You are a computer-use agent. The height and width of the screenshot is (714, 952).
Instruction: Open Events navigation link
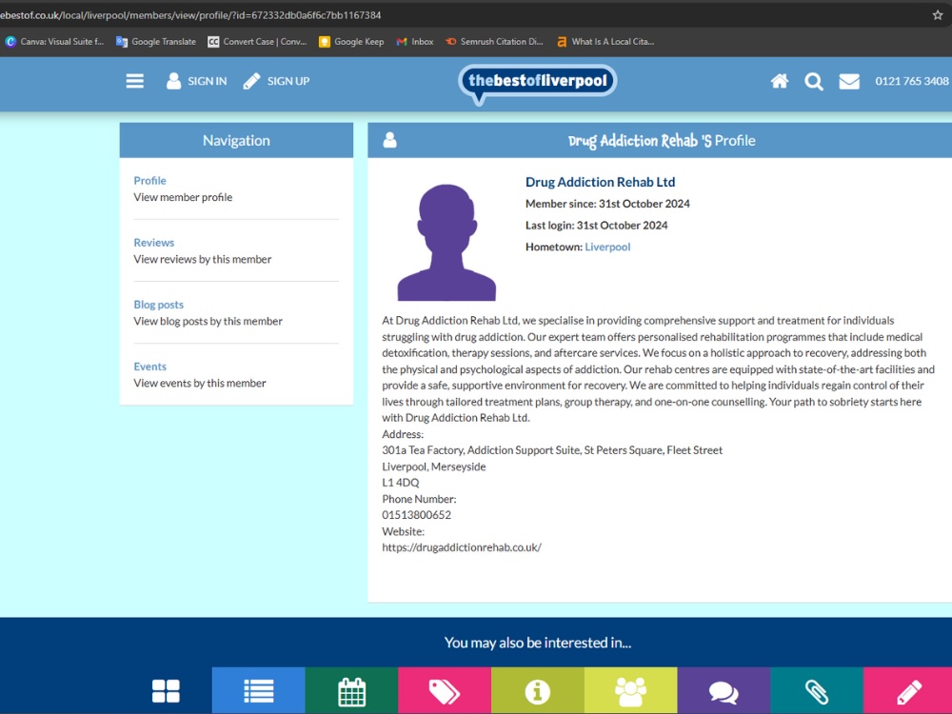[150, 367]
